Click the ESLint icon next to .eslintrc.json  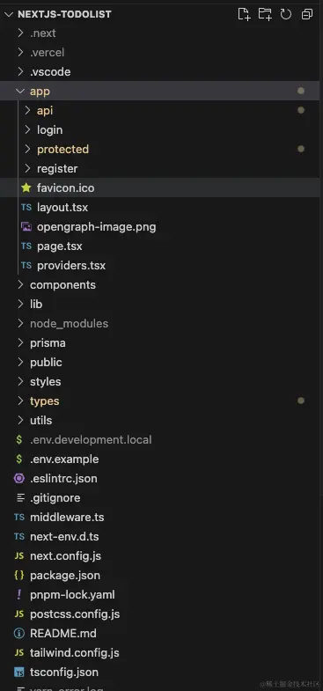pos(19,478)
